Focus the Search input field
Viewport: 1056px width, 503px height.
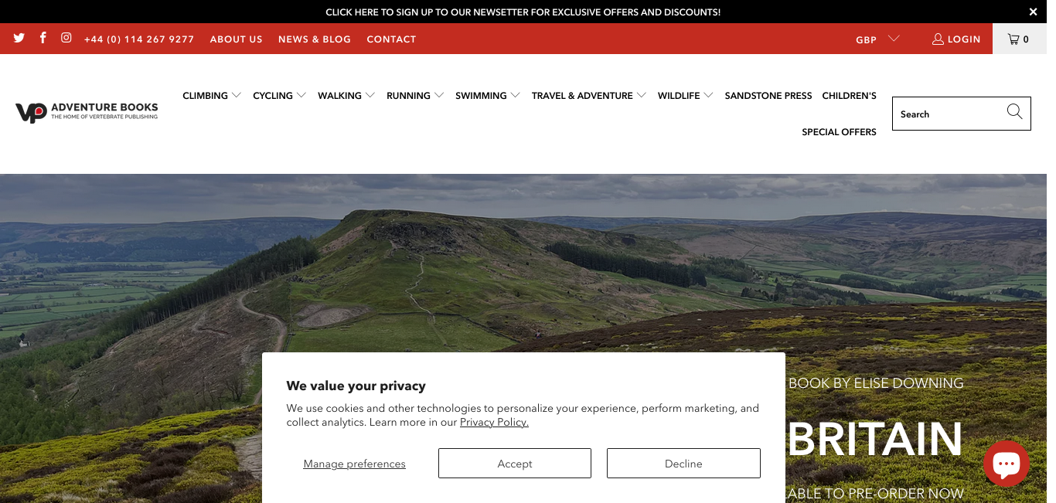[949, 114]
